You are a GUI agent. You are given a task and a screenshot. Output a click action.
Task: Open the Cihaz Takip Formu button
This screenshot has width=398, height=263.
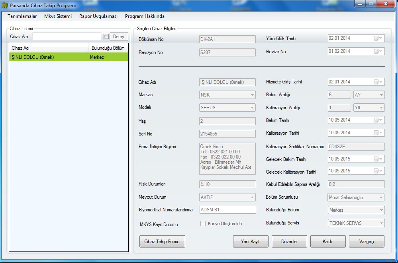tap(162, 242)
